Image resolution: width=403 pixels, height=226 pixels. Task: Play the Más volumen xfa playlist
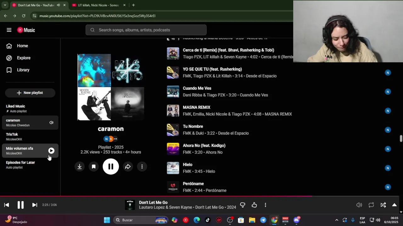click(51, 151)
